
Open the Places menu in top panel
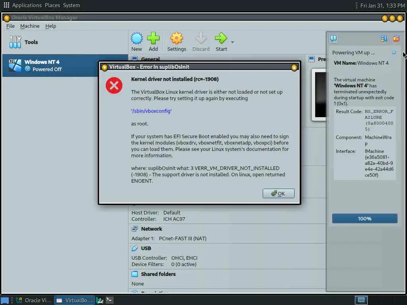click(x=52, y=5)
